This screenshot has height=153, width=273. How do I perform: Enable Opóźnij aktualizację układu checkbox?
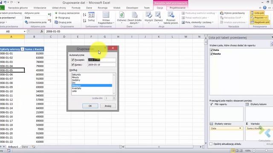211,144
